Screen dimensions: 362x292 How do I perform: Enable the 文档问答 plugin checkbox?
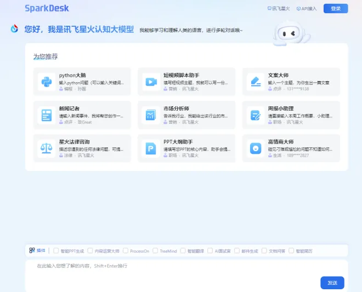[264, 250]
